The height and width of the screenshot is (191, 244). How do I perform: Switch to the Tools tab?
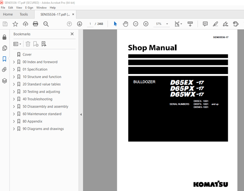point(24,14)
